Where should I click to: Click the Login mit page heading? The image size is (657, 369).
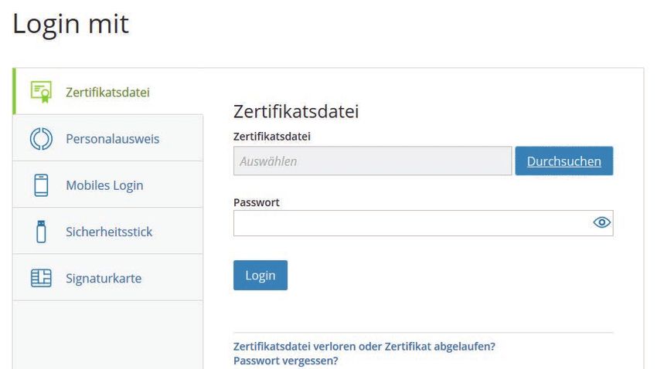(x=71, y=24)
